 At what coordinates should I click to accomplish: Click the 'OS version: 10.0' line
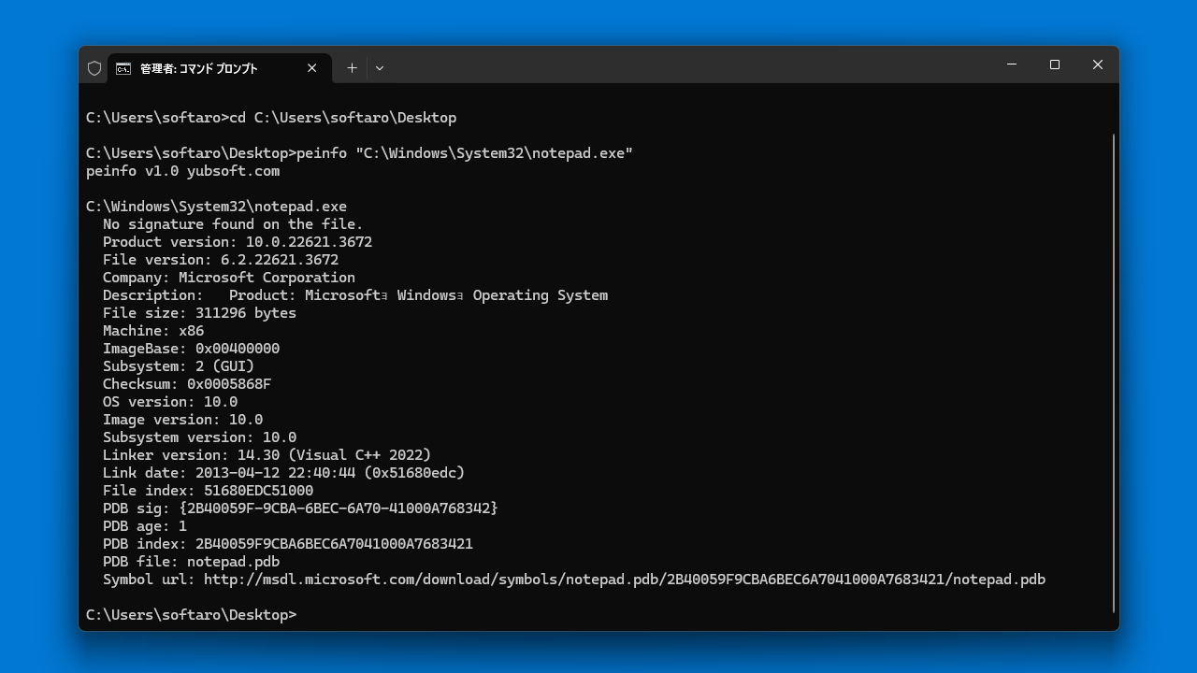coord(170,402)
